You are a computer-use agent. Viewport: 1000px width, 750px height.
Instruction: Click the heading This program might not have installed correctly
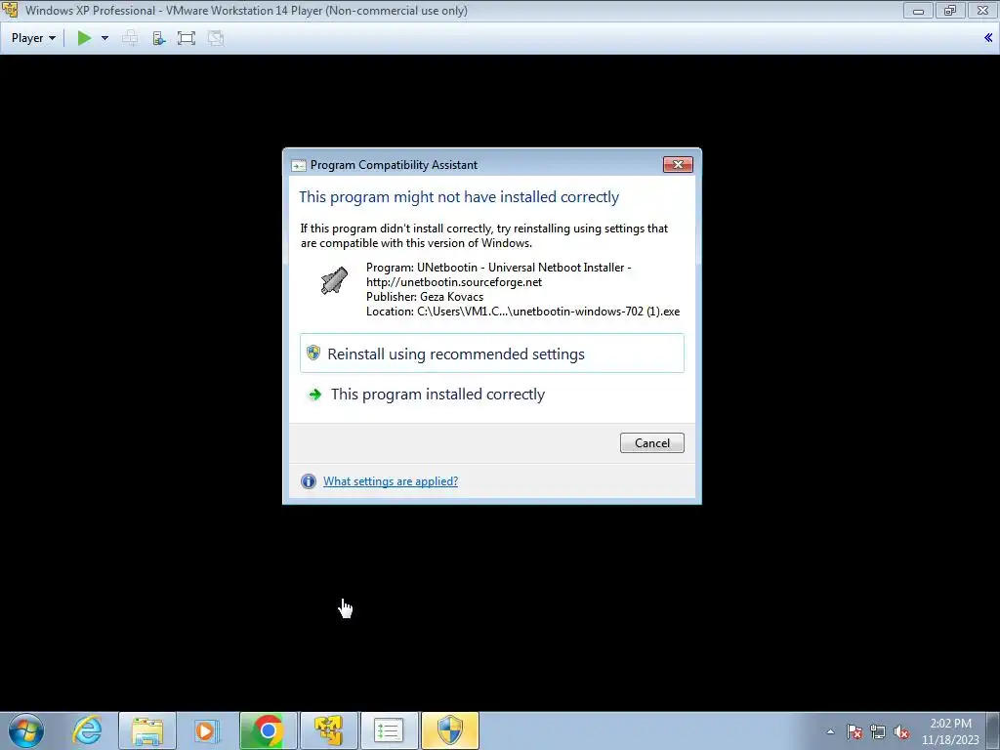(x=459, y=197)
